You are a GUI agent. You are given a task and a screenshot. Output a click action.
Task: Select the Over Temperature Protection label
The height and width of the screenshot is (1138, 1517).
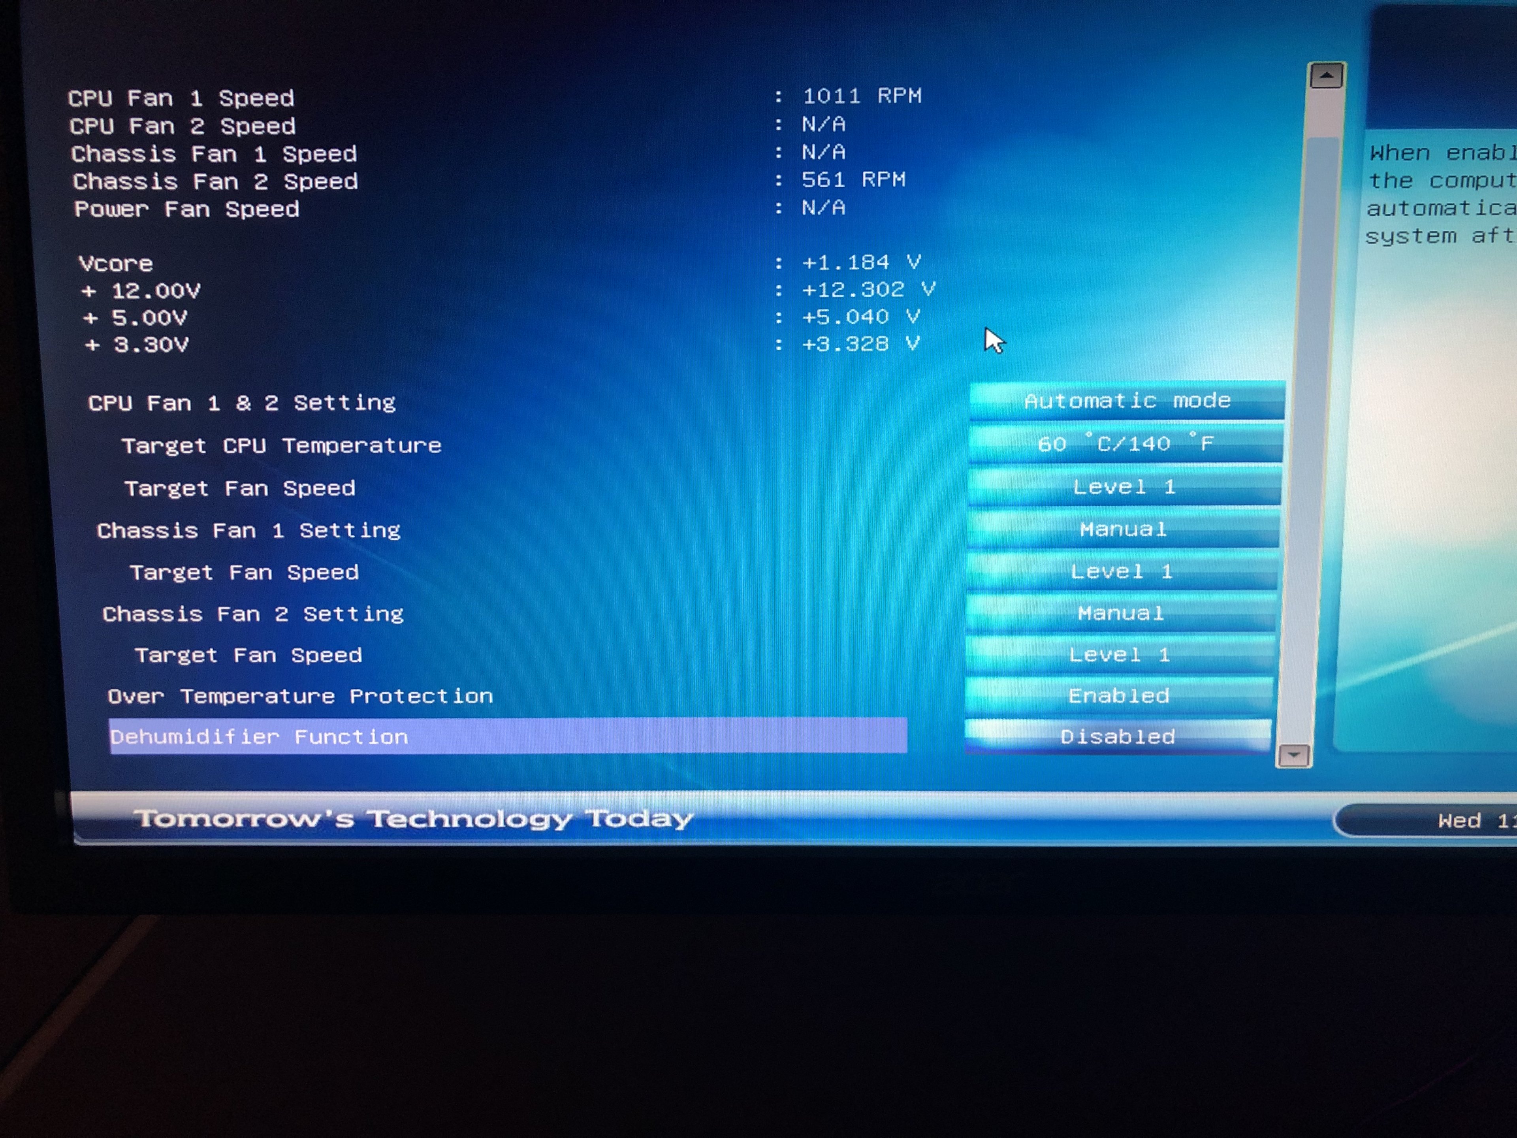click(300, 696)
